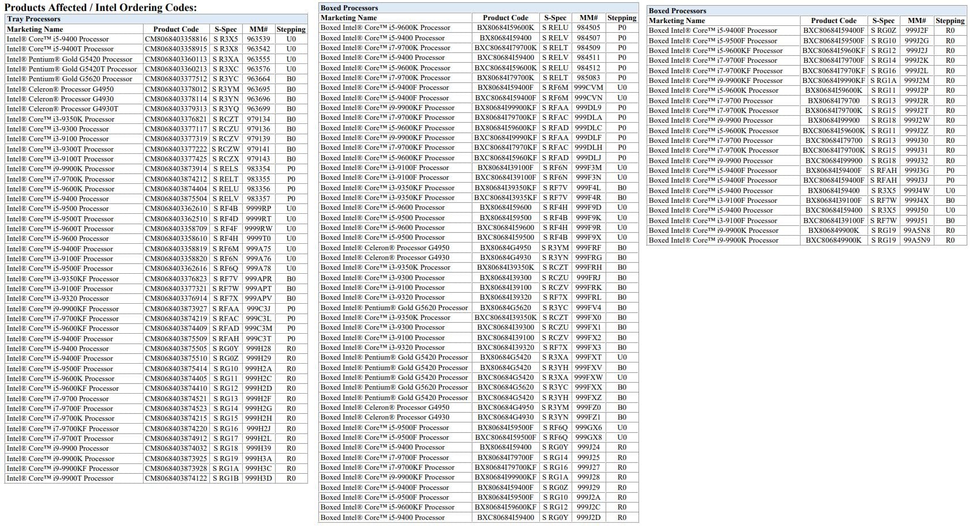Select MM# value 963555
Viewport: 976px width, 528px height.
(258, 59)
